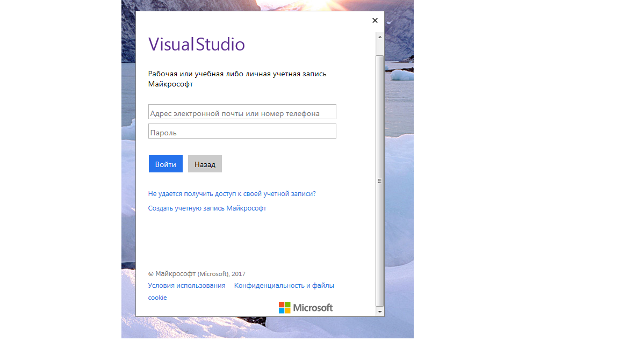Screen dimensions: 619x348
Task: Click the purple Visual Studio heading
Action: (x=196, y=44)
